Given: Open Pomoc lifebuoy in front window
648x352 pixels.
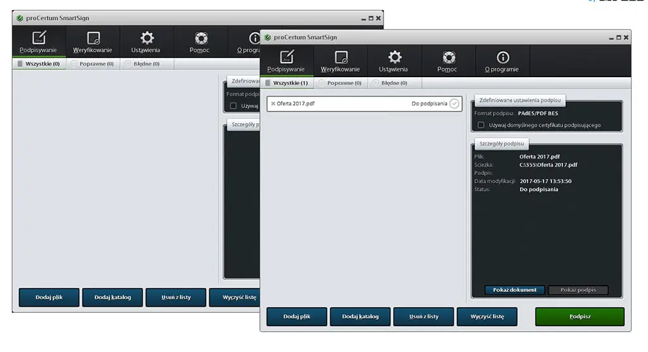Looking at the screenshot, I should [447, 61].
